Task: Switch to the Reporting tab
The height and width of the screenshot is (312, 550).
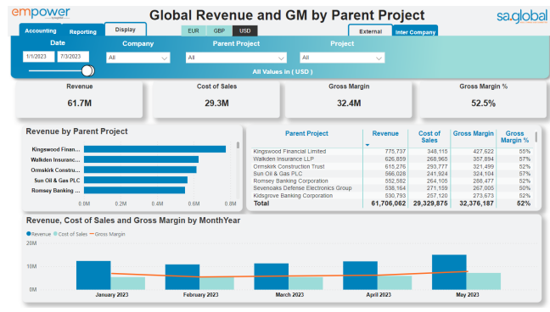Action: pos(83,31)
